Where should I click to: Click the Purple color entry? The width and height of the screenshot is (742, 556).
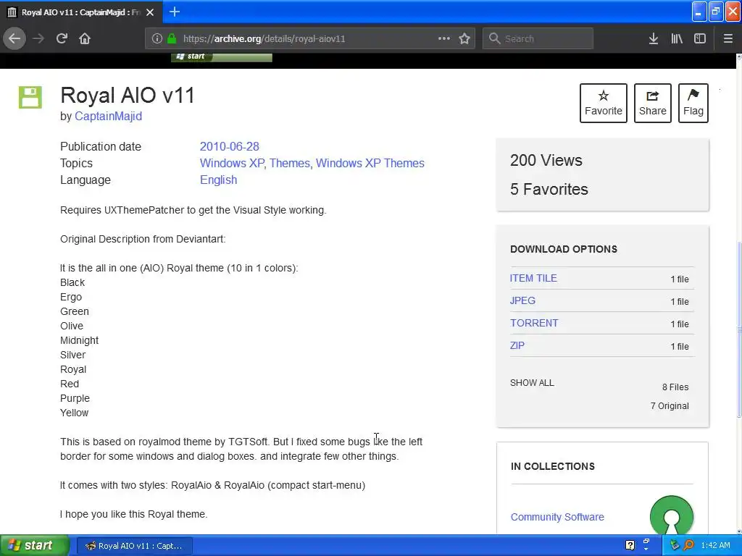pos(75,399)
